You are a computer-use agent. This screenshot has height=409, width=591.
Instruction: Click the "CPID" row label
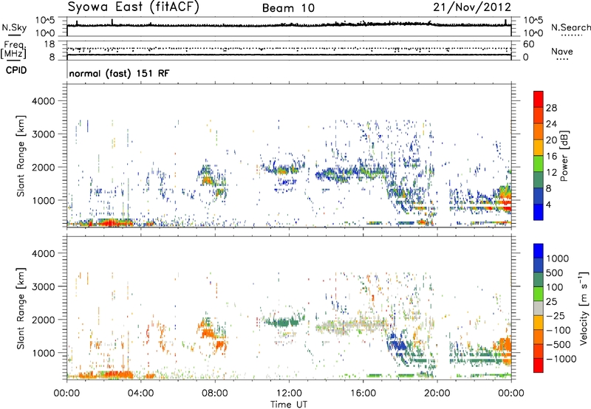pos(16,70)
